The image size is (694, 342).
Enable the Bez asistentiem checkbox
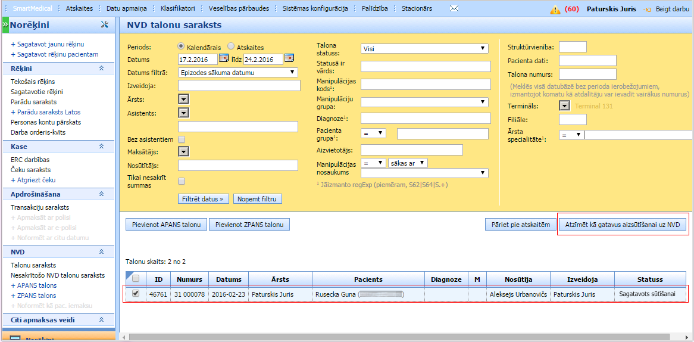point(182,139)
